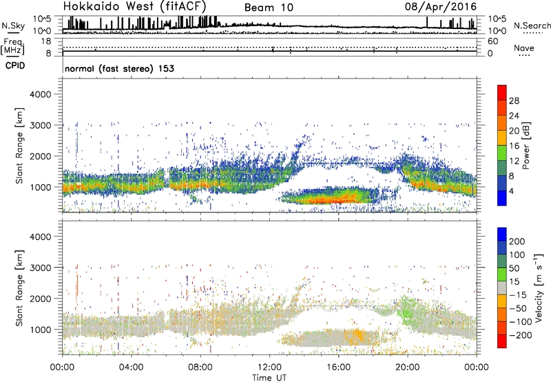Click the Nave axis value '60'
Viewport: 551px width, 382px height.
tap(492, 41)
